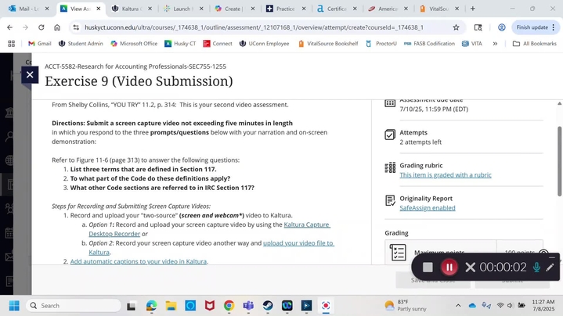Bookmark this page with the star icon

[x=456, y=27]
